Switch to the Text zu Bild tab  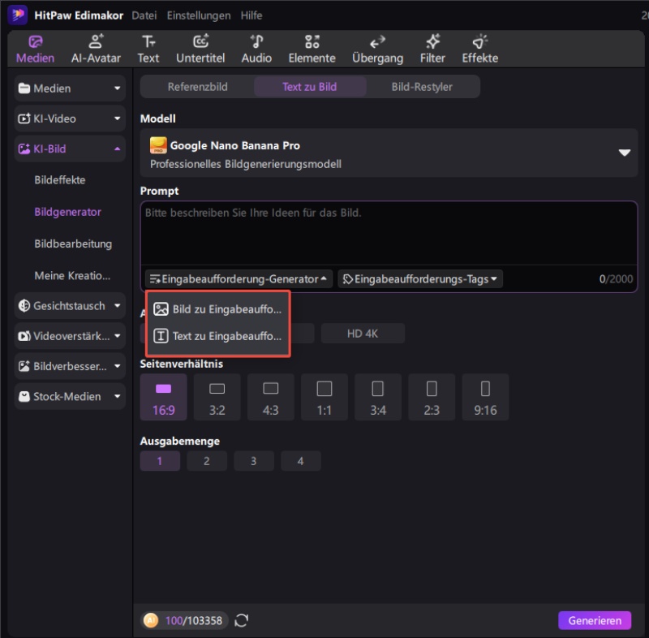(310, 87)
